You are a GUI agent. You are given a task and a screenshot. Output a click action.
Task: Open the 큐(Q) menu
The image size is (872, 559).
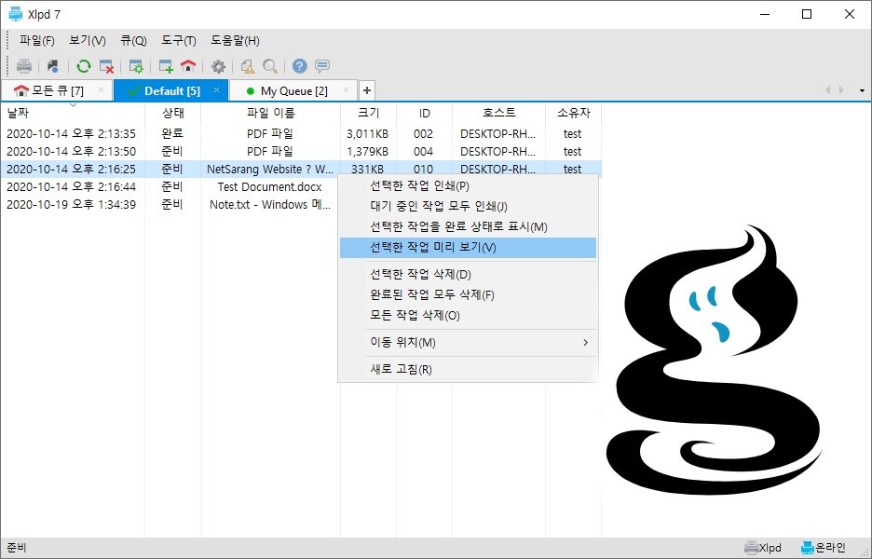[x=133, y=41]
